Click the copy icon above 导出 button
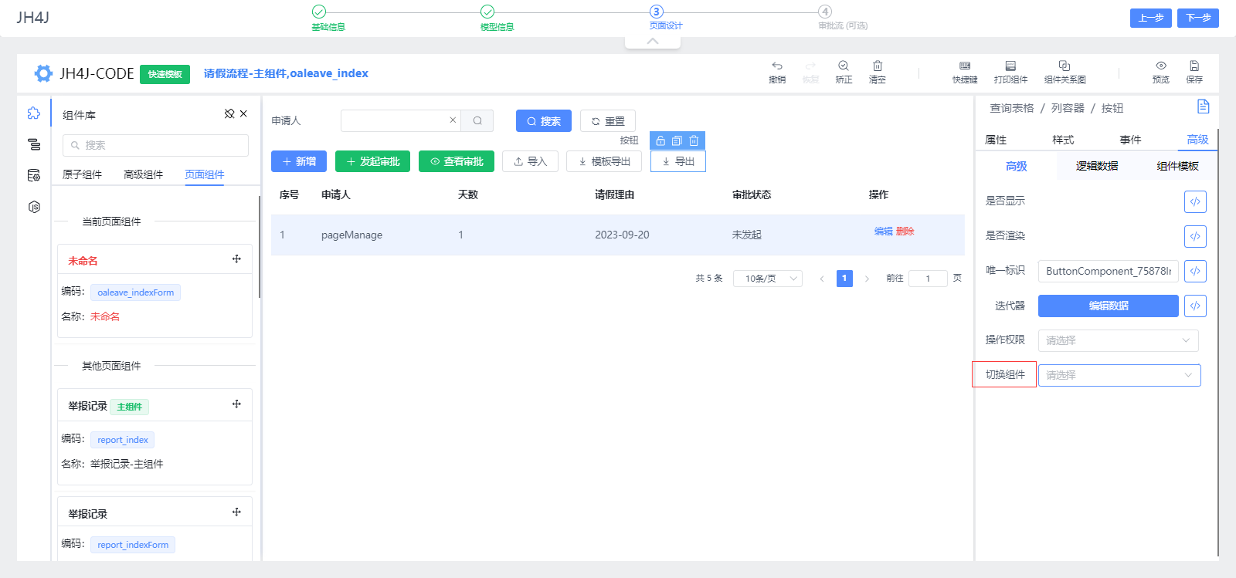Image resolution: width=1236 pixels, height=578 pixels. [677, 140]
